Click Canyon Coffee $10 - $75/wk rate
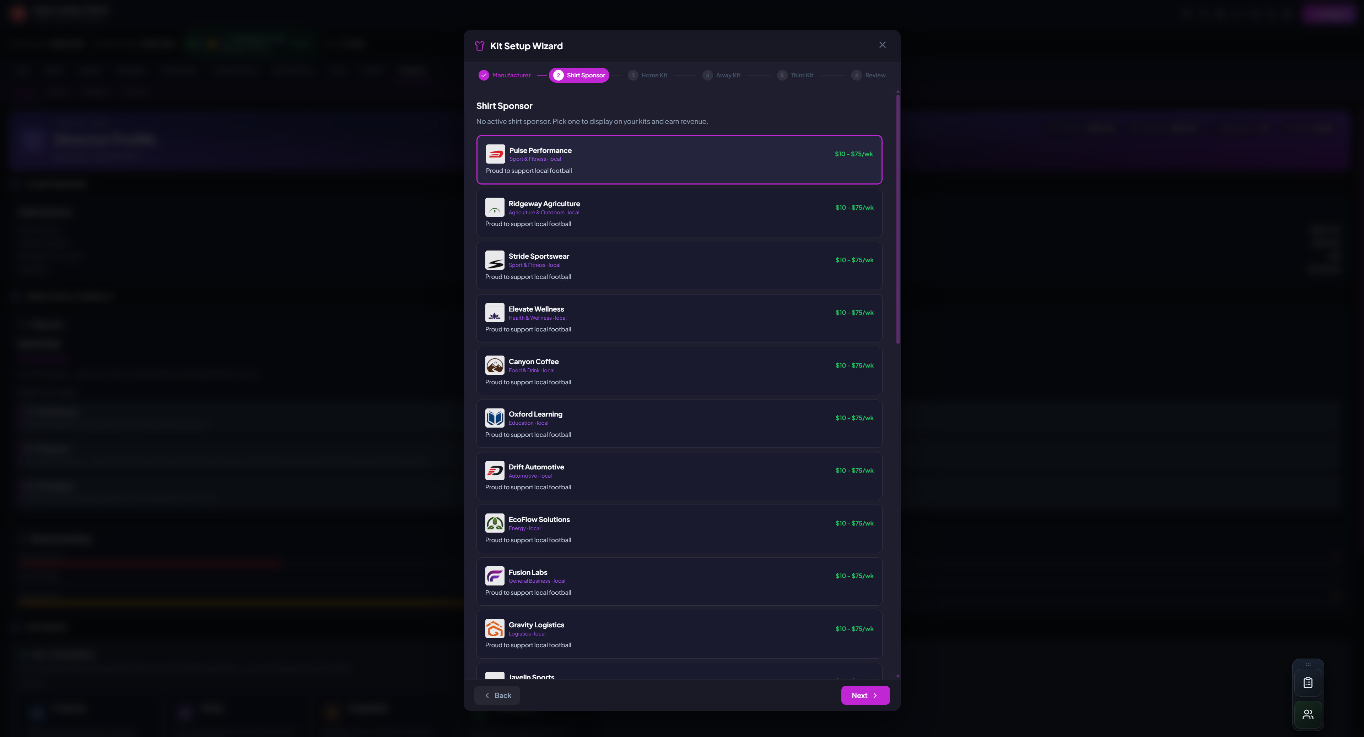 tap(854, 365)
